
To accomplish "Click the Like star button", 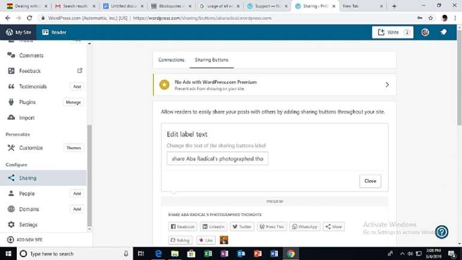I will (x=206, y=240).
